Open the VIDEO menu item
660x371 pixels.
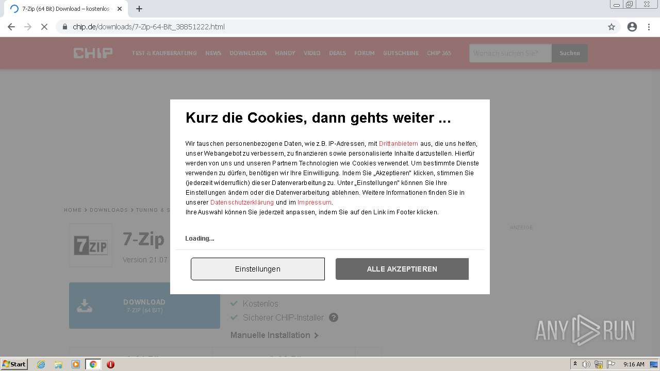coord(312,53)
